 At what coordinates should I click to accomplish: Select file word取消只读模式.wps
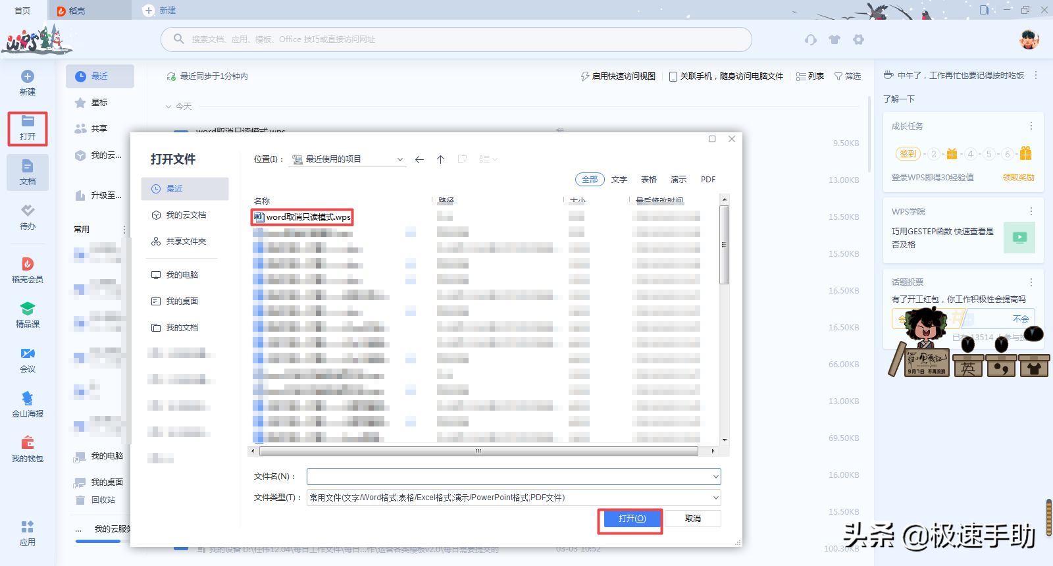303,217
